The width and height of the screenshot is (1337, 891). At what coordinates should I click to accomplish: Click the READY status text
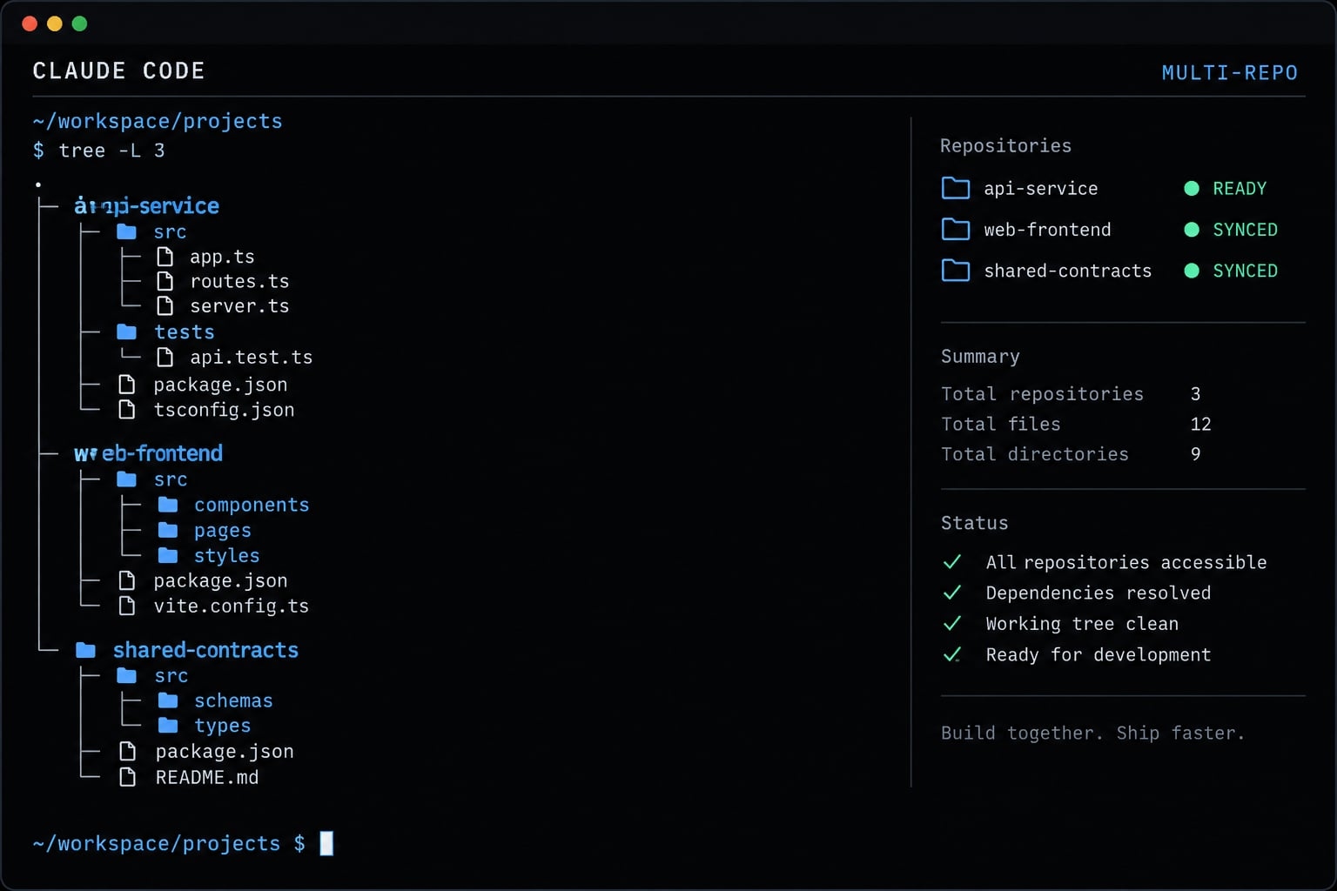click(1240, 189)
